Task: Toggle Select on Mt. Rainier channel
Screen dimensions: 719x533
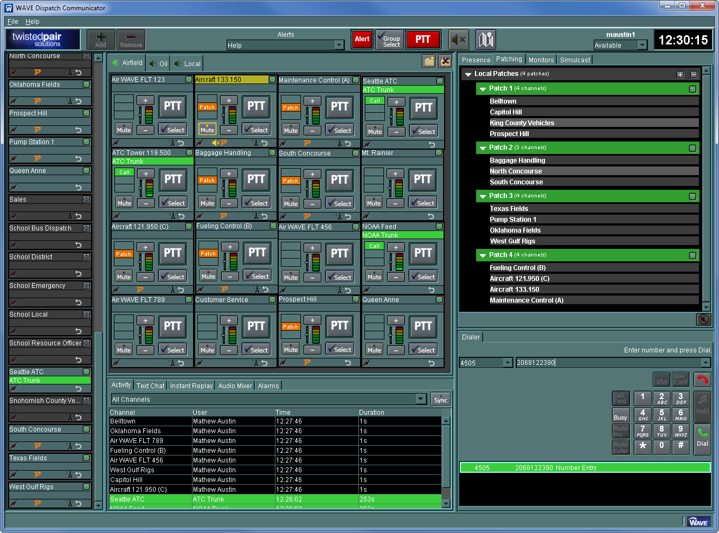Action: point(422,203)
